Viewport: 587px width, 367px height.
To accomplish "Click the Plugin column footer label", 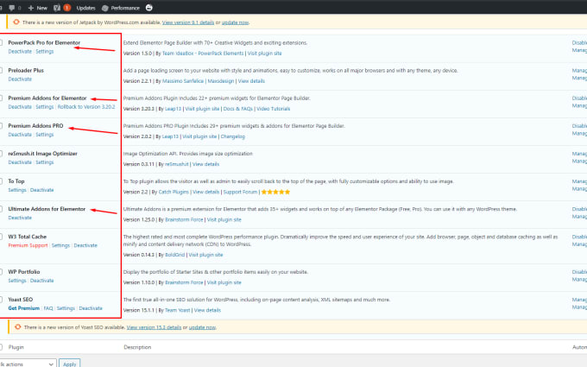I will [x=16, y=347].
